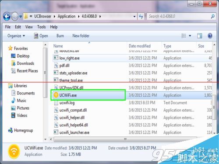The width and height of the screenshot is (219, 164).
Task: Expand the Organize dropdown menu
Action: 16,36
